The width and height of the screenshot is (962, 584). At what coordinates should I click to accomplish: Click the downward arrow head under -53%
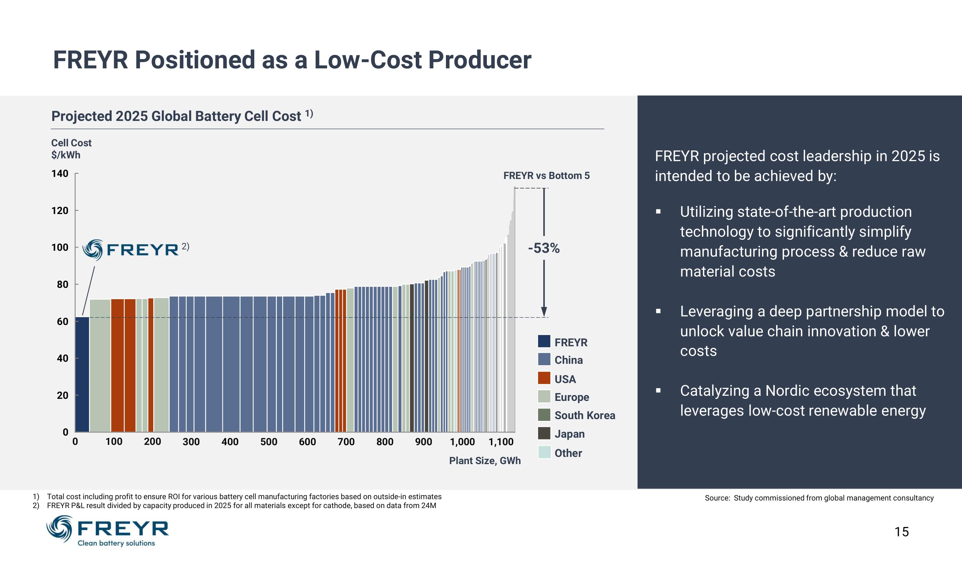(544, 312)
